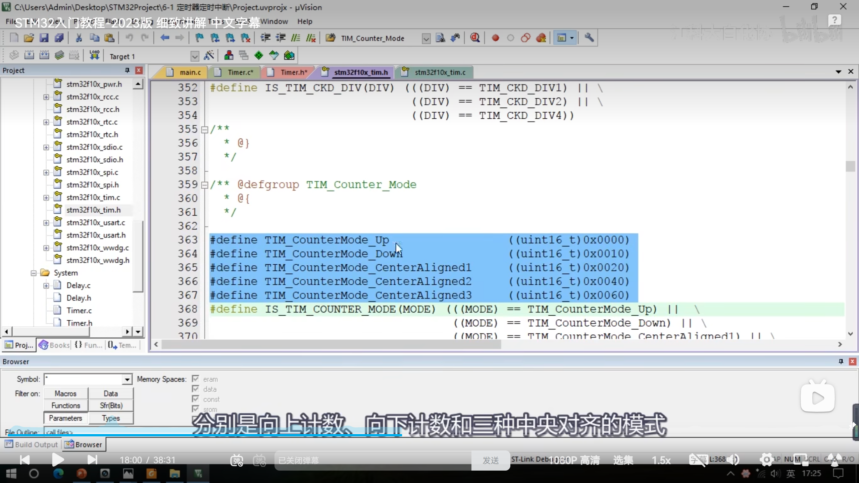Toggle the data memory space checkbox
Screen dimensions: 859x483
[x=196, y=389]
